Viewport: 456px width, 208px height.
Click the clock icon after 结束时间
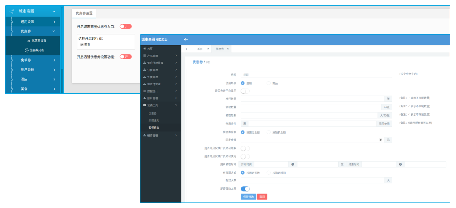400,165
